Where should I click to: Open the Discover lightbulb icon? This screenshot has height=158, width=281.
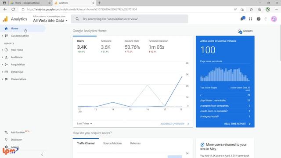point(6,140)
